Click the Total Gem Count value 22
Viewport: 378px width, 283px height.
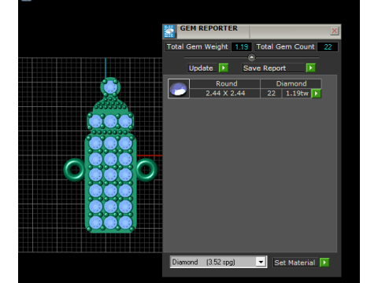pyautogui.click(x=328, y=47)
